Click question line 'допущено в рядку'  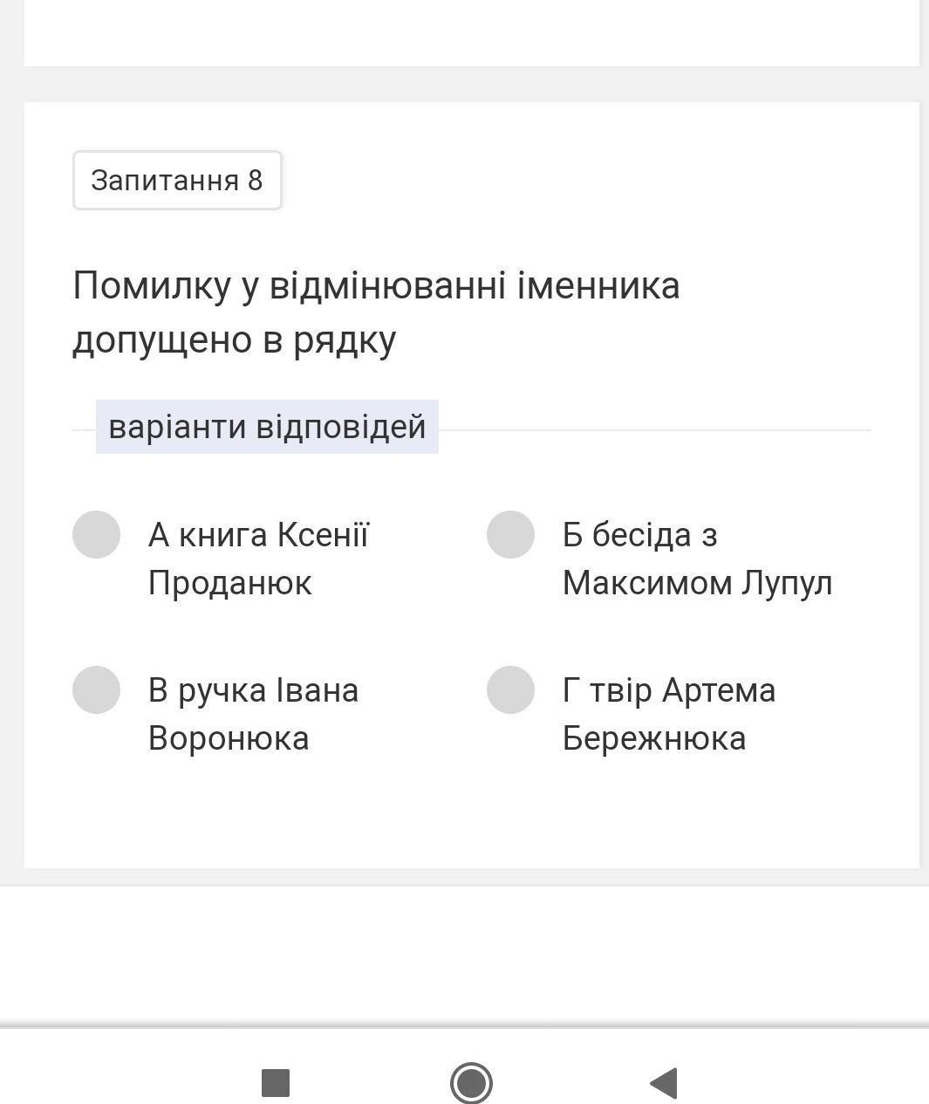click(x=234, y=339)
